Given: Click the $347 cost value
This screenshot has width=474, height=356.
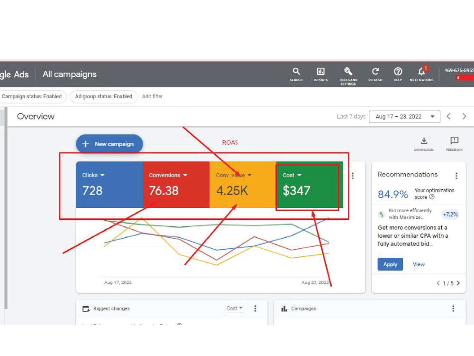Looking at the screenshot, I should click(296, 191).
